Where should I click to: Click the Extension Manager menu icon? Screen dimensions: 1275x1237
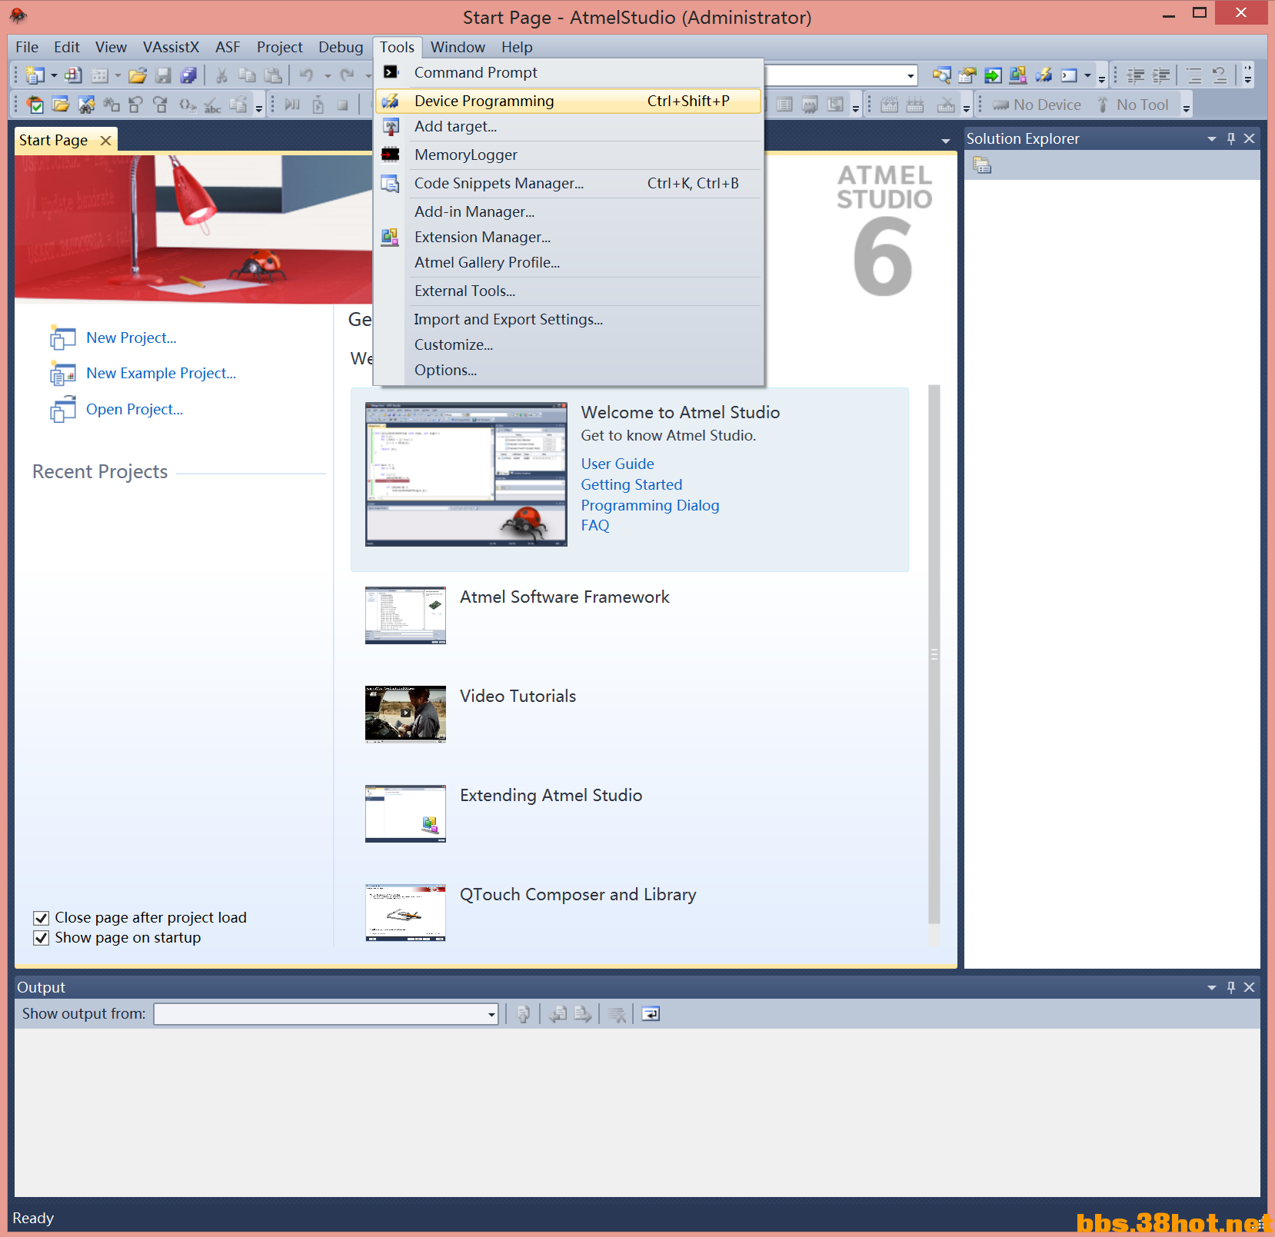(x=391, y=237)
